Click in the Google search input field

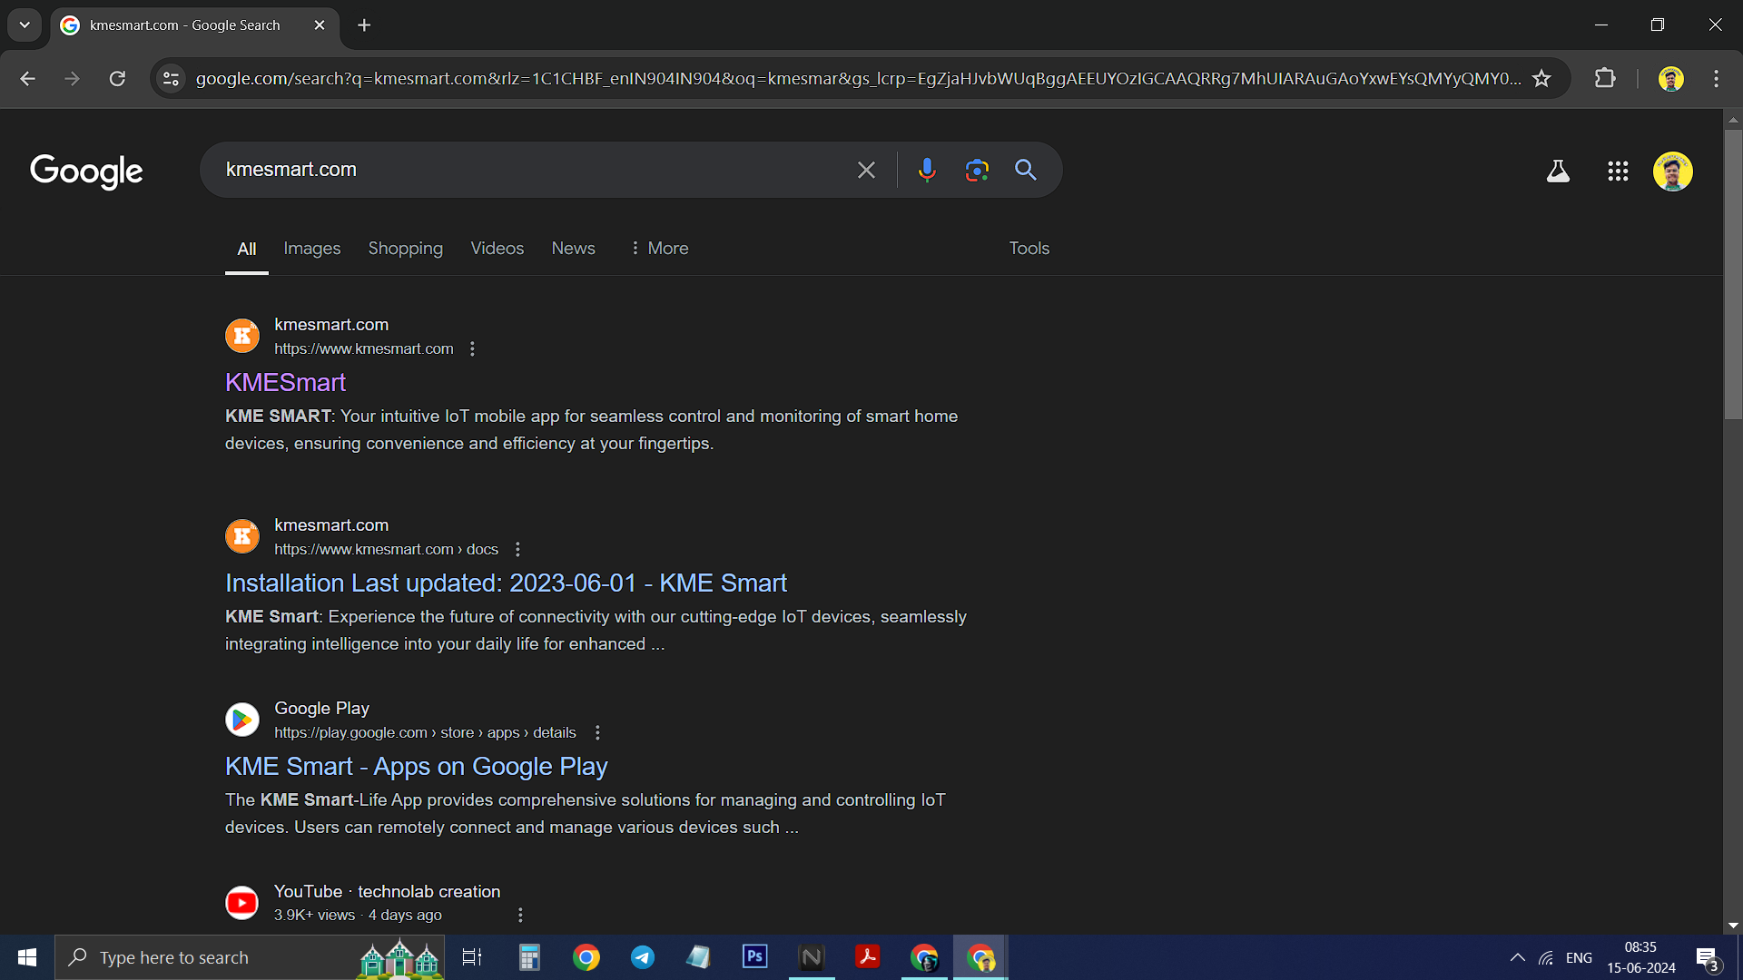[x=536, y=170]
